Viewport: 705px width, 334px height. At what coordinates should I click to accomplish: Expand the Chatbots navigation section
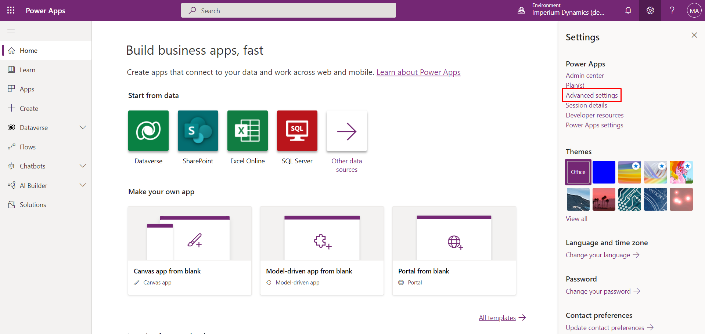pyautogui.click(x=83, y=166)
